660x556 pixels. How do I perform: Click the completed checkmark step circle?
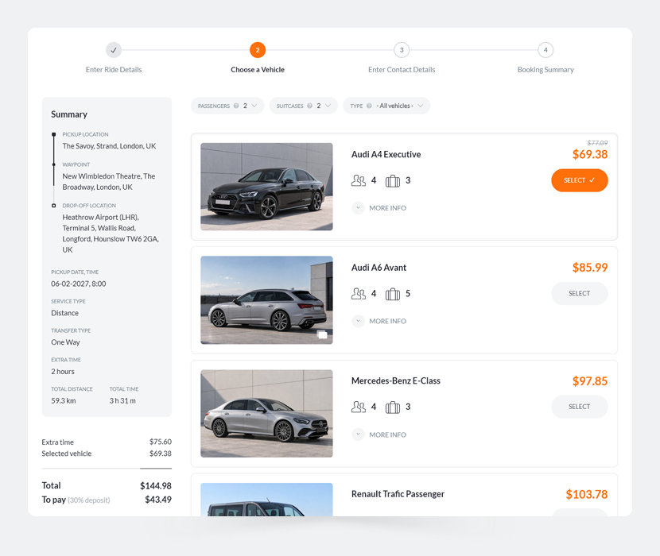[114, 50]
